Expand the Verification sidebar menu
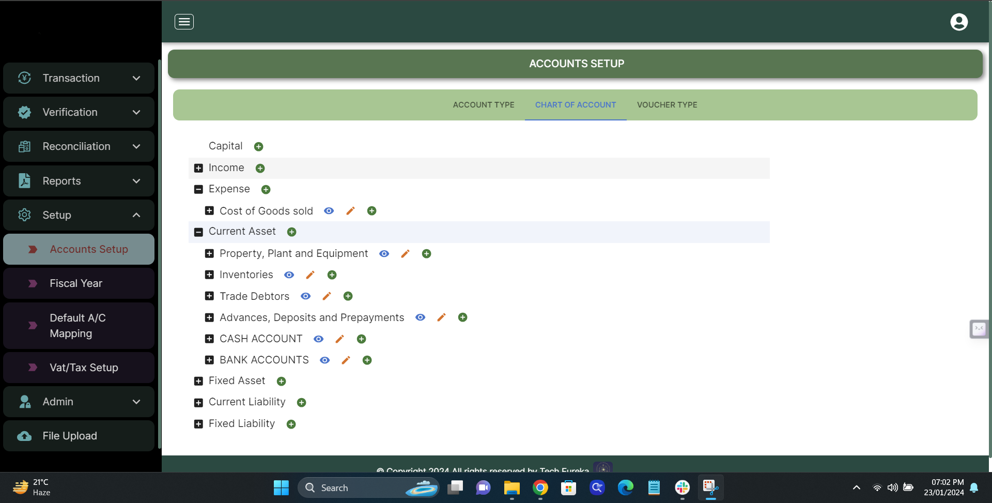Image resolution: width=992 pixels, height=503 pixels. (x=79, y=112)
